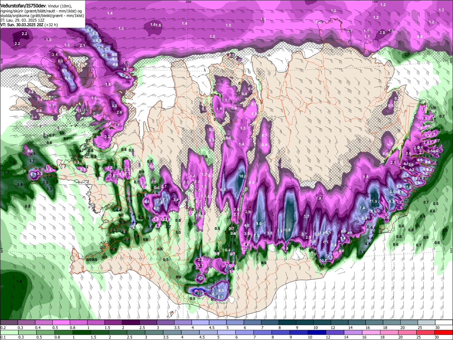Image resolution: width=453 pixels, height=340 pixels.
Task: Click the bright red rain swatch after 30
Action: click(444, 332)
